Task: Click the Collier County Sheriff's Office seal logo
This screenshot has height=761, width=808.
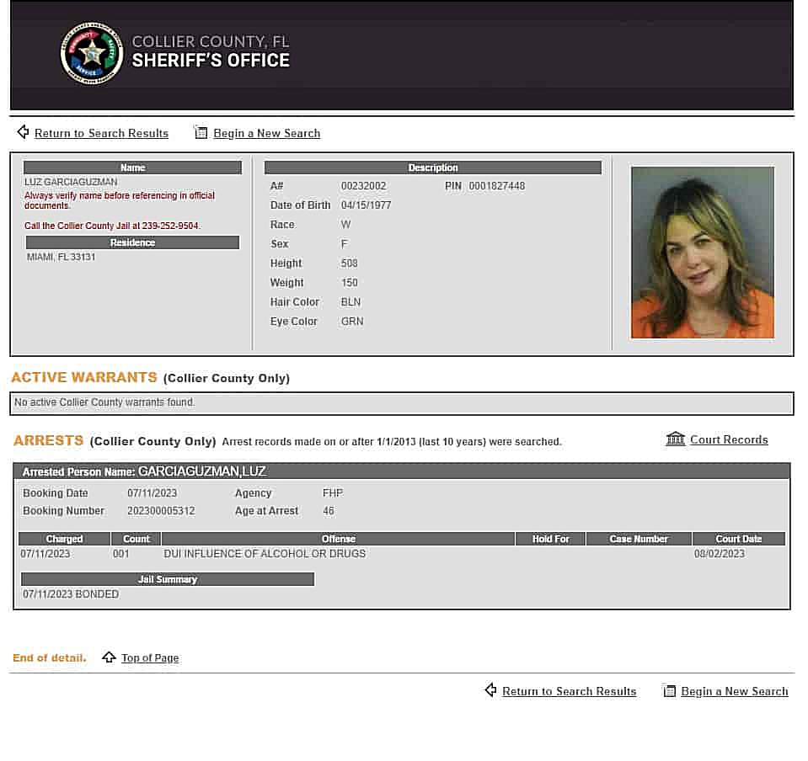Action: coord(92,54)
